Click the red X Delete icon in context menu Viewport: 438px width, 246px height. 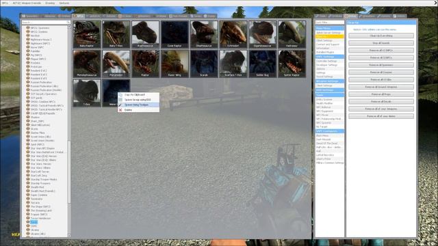click(x=120, y=110)
